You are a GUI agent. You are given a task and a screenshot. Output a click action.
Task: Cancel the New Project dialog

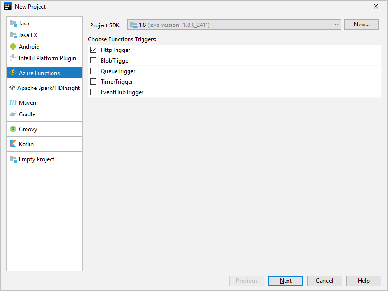tap(324, 281)
